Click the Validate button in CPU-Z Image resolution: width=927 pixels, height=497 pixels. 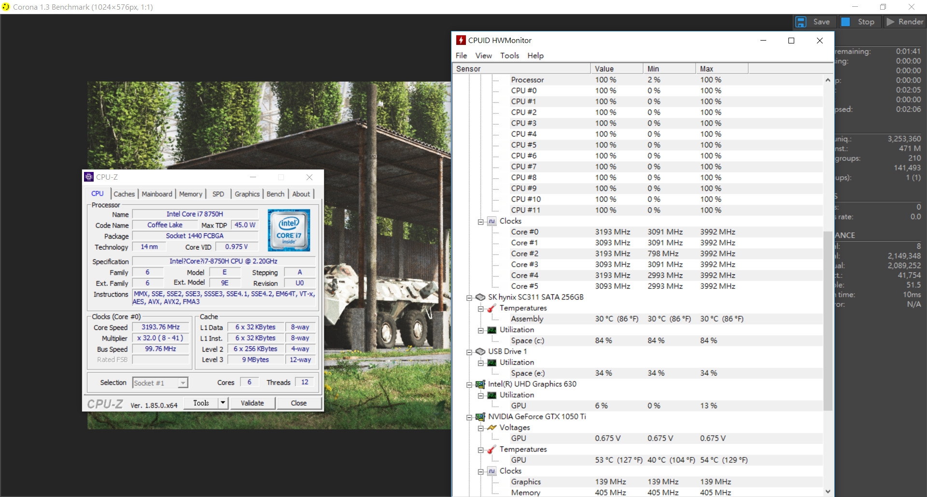click(x=253, y=403)
